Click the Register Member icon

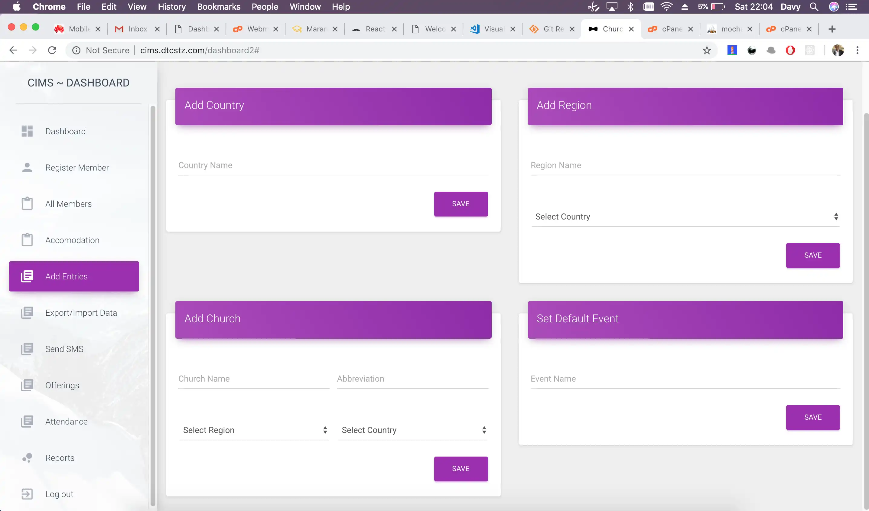click(x=28, y=167)
